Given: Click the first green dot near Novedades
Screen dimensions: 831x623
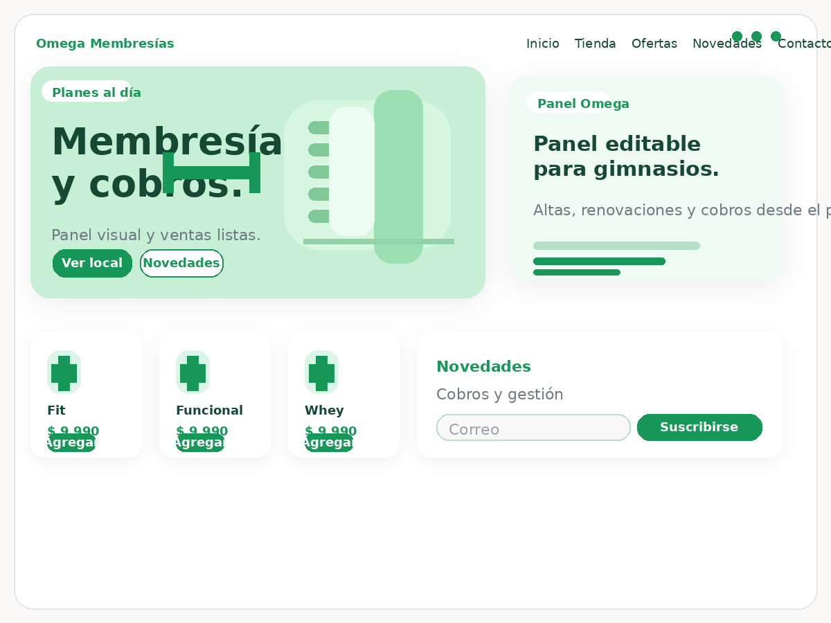Looking at the screenshot, I should click(x=737, y=36).
